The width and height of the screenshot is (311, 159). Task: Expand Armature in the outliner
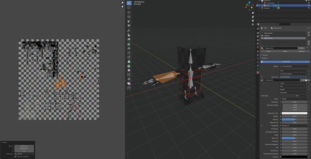pos(260,8)
